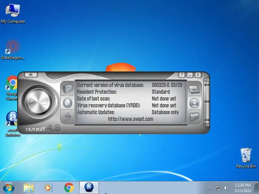The height and width of the screenshot is (194, 259).
Task: Launch Chrome from the taskbar
Action: coord(69,188)
